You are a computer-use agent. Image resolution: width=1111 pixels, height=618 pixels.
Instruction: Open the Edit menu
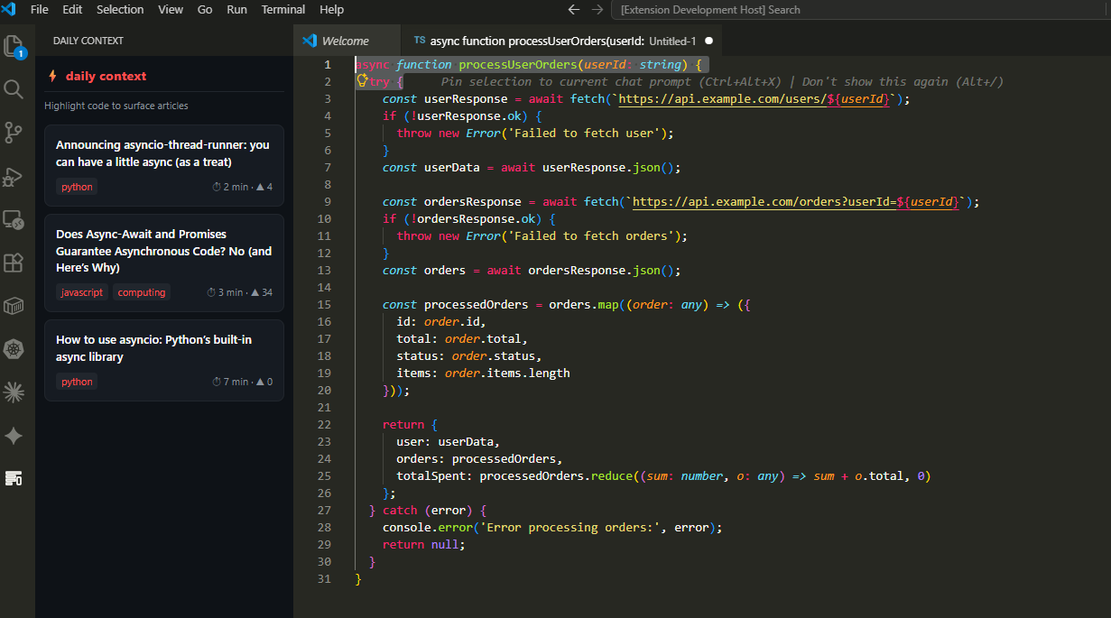pyautogui.click(x=72, y=9)
